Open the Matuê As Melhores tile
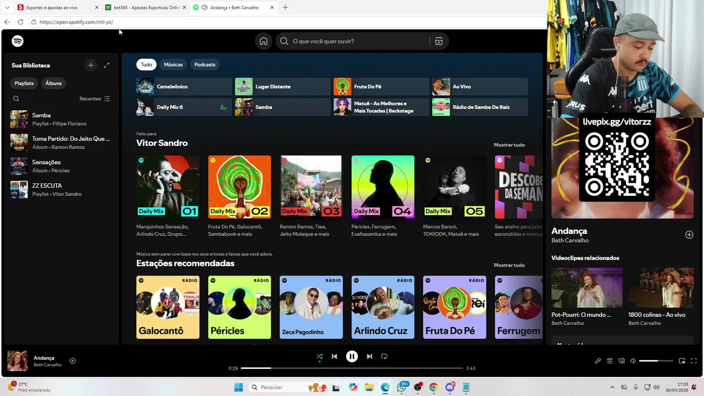This screenshot has width=704, height=396. [381, 107]
